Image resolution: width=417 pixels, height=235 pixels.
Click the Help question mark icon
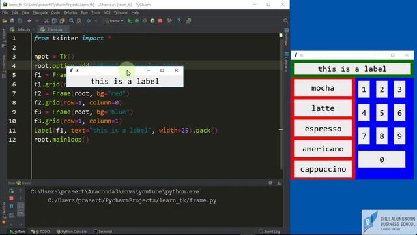pos(179,21)
